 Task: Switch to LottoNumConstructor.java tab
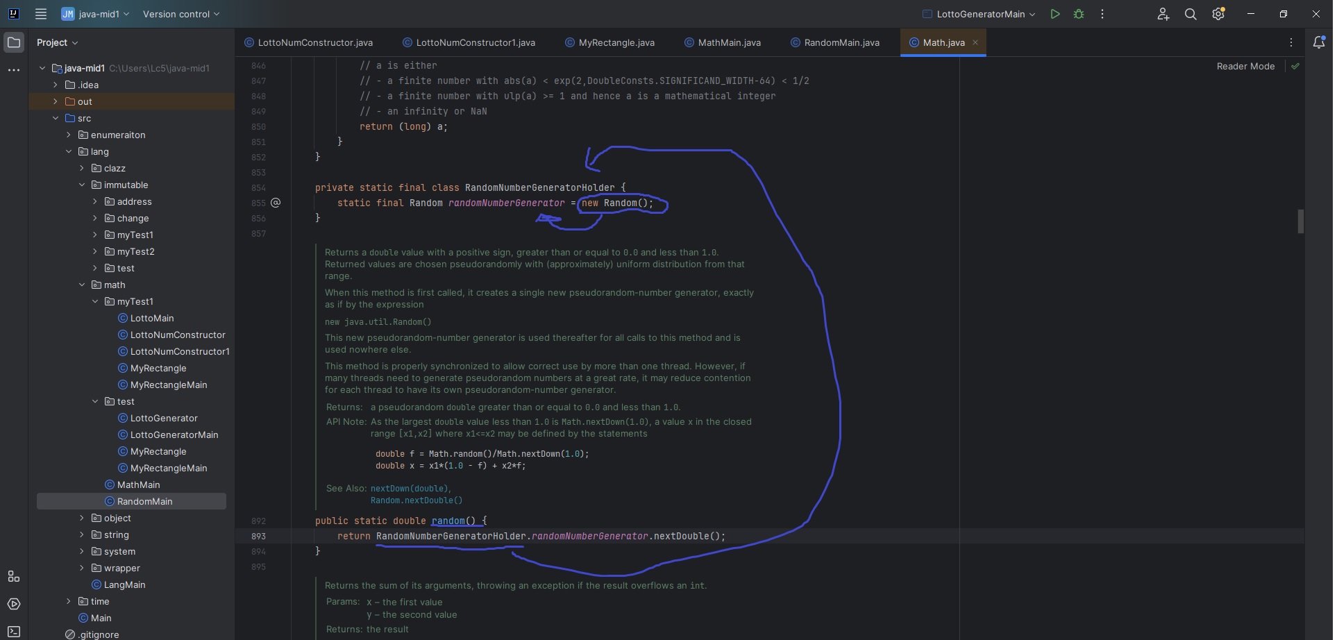309,42
